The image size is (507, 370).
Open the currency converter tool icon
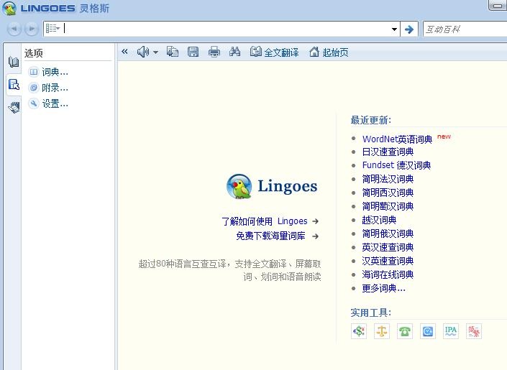click(359, 331)
